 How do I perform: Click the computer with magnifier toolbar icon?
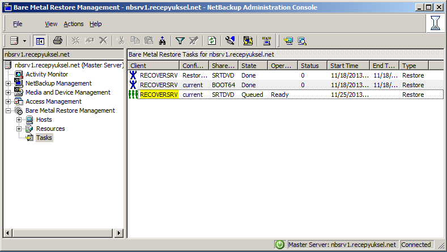pyautogui.click(x=302, y=41)
